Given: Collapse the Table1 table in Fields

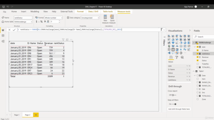Looking at the screenshot, I should (x=194, y=71).
